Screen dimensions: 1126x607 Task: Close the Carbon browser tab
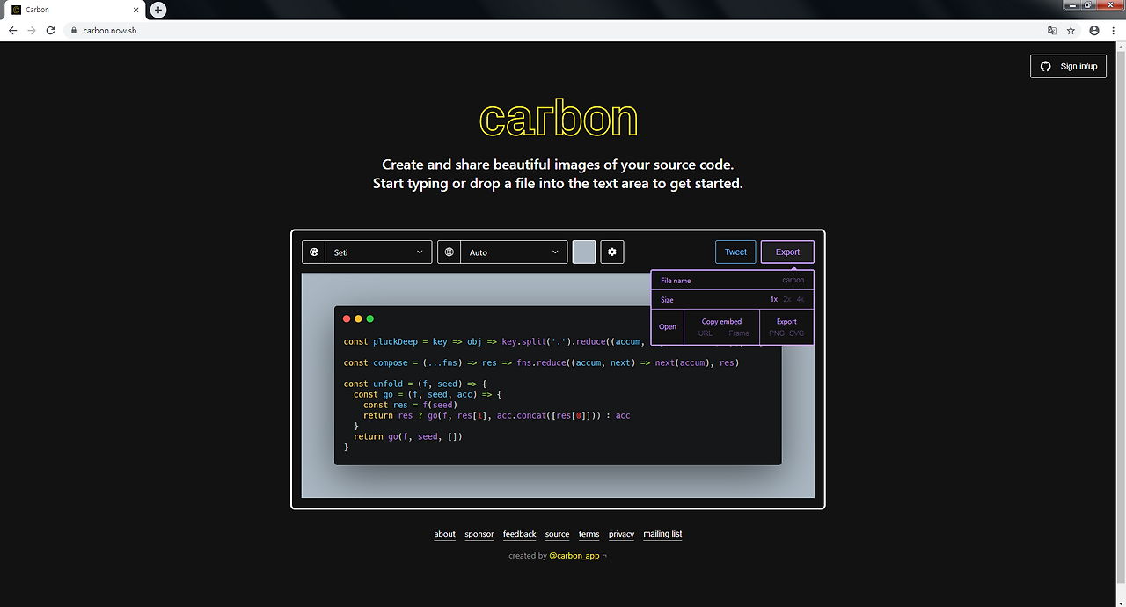click(x=136, y=10)
